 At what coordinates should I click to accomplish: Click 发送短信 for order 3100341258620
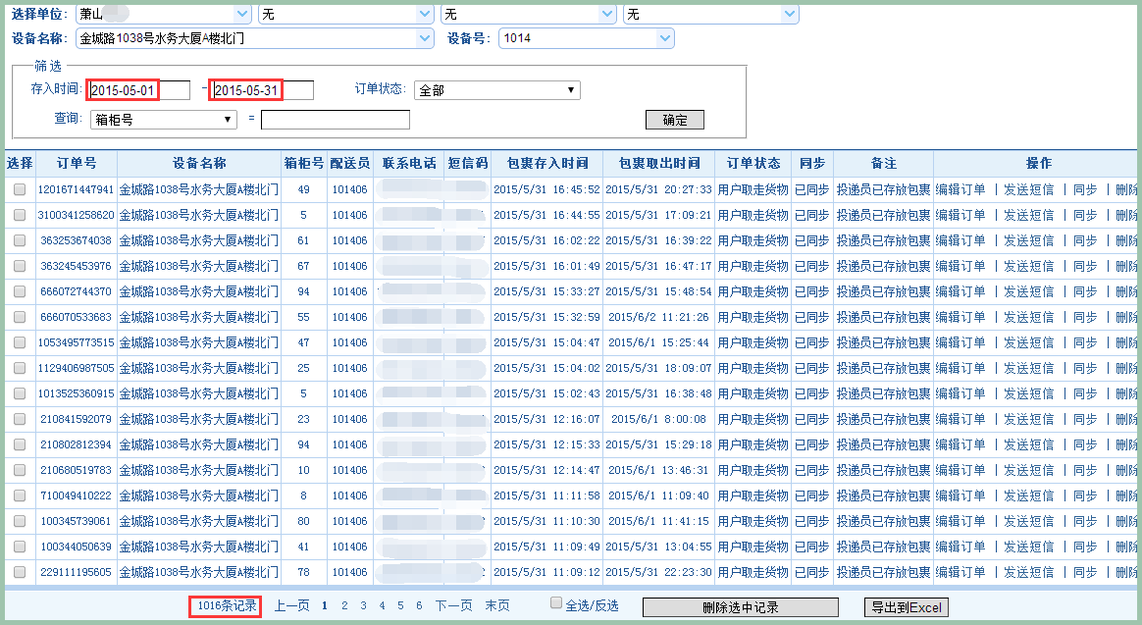click(x=1028, y=215)
